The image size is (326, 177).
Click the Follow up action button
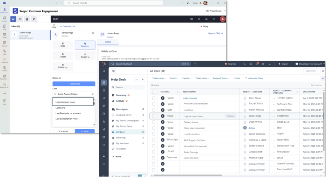click(63, 66)
